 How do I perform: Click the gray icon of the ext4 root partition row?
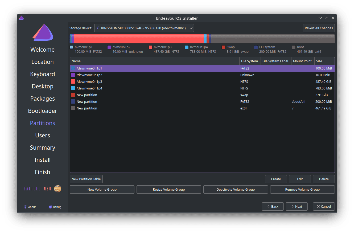coord(73,108)
